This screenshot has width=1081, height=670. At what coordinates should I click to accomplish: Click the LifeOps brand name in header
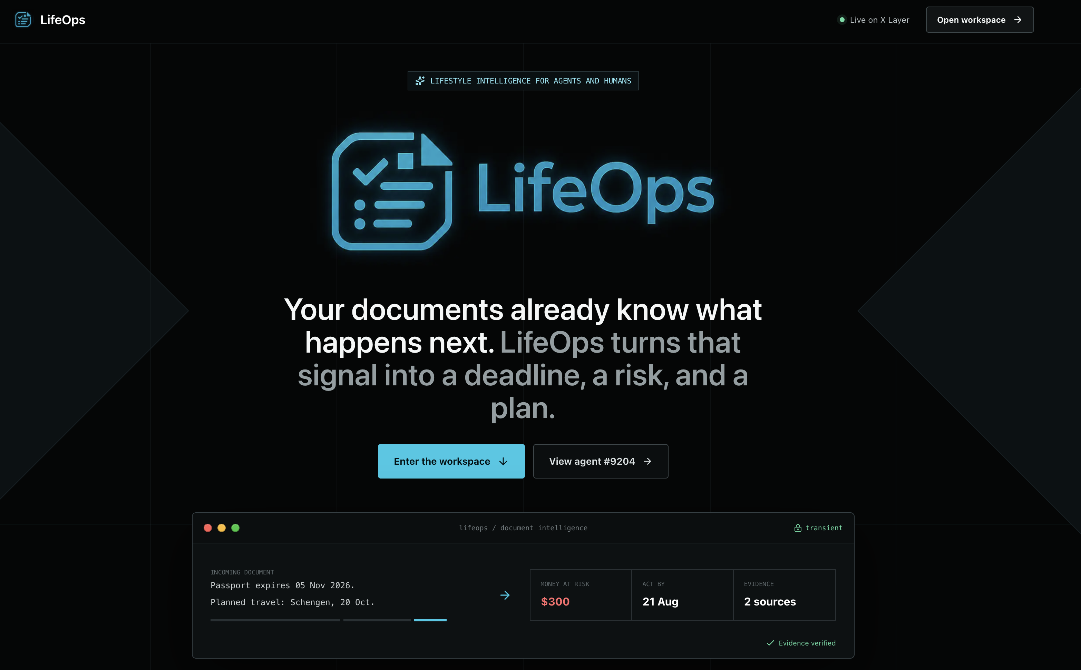[x=62, y=20]
